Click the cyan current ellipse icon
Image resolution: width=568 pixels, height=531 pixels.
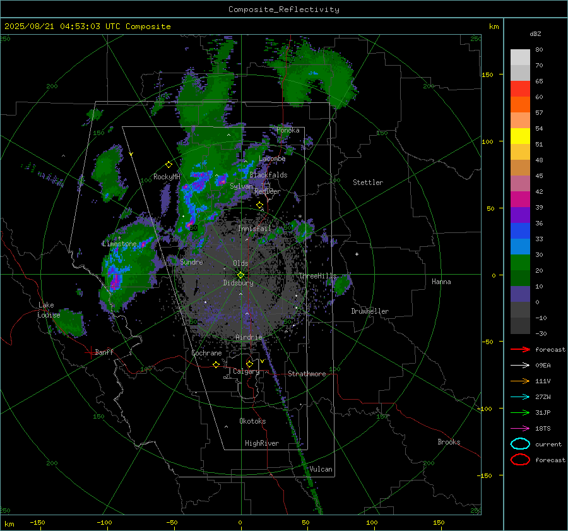[520, 444]
